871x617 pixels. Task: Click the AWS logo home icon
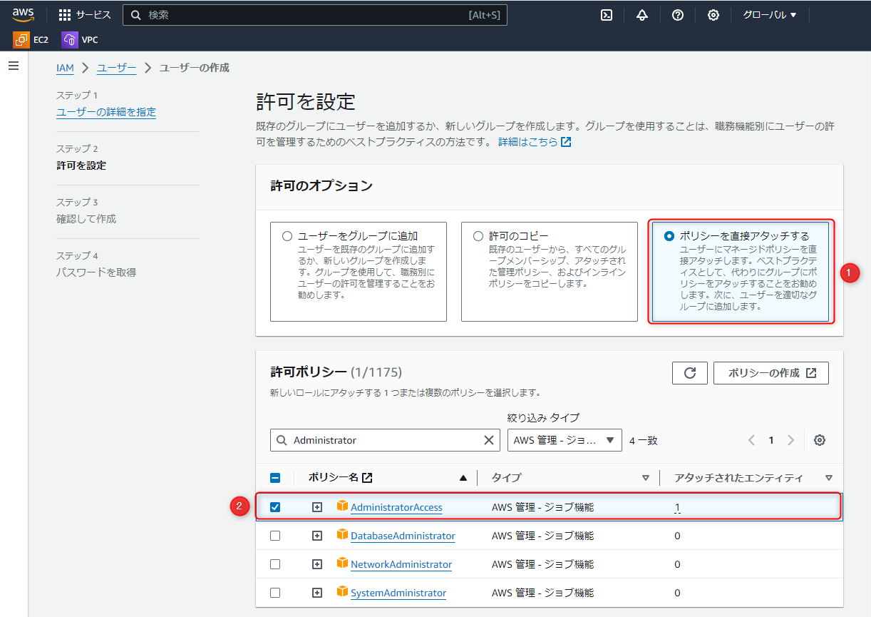(x=23, y=14)
